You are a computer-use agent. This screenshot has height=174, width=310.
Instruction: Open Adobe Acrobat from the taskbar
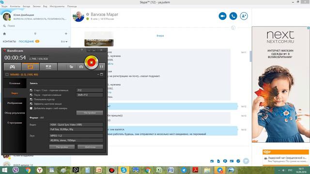click(195, 170)
